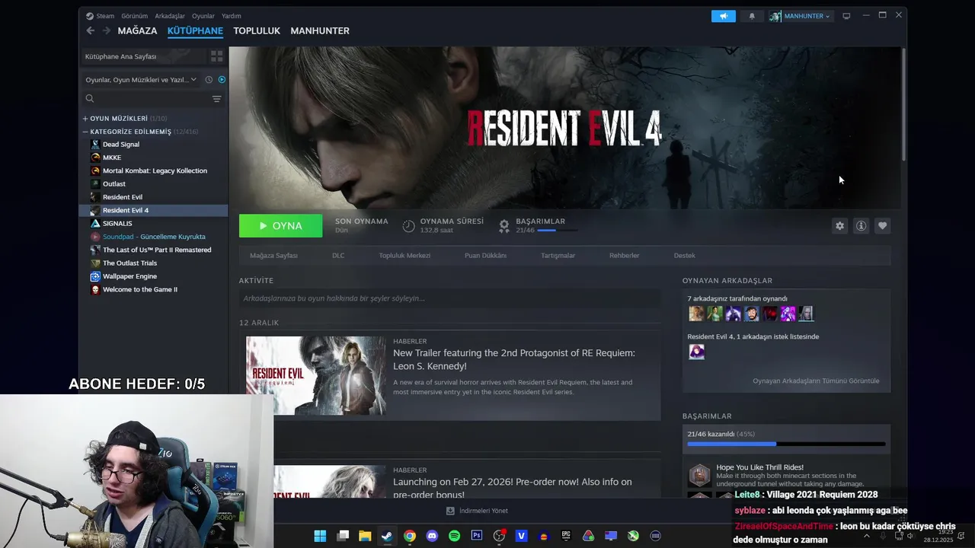Open the New Trailer news headline

(514, 359)
